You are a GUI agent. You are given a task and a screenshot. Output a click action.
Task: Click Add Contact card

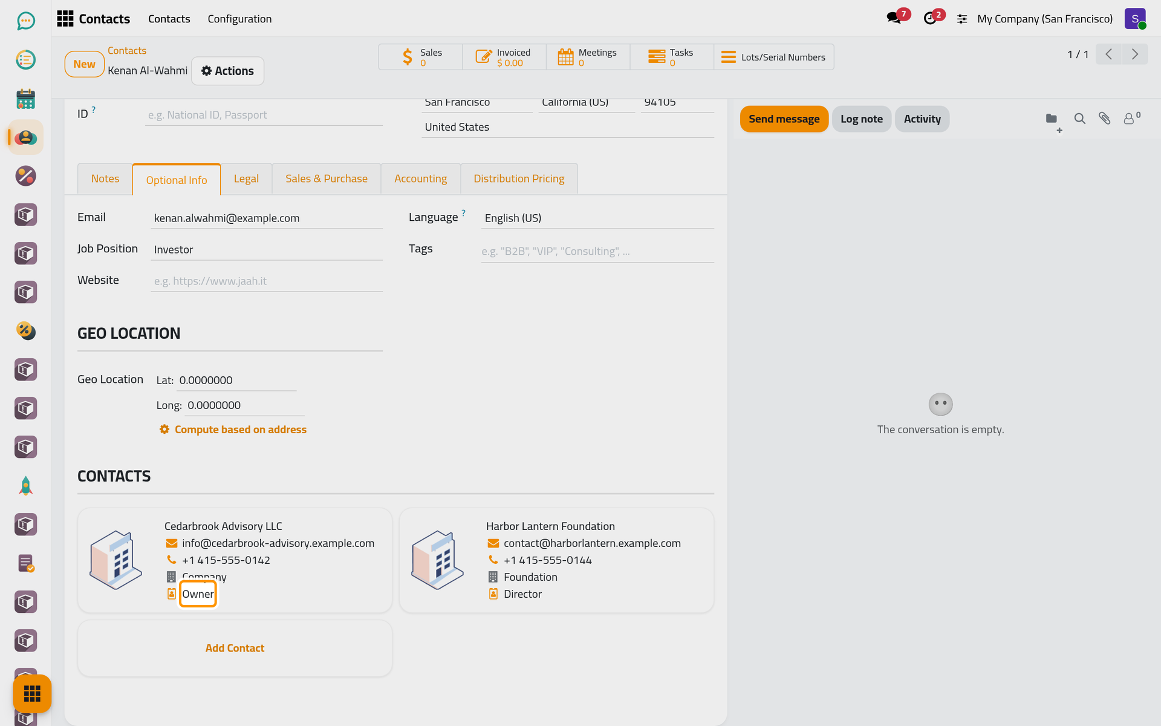[x=235, y=648]
